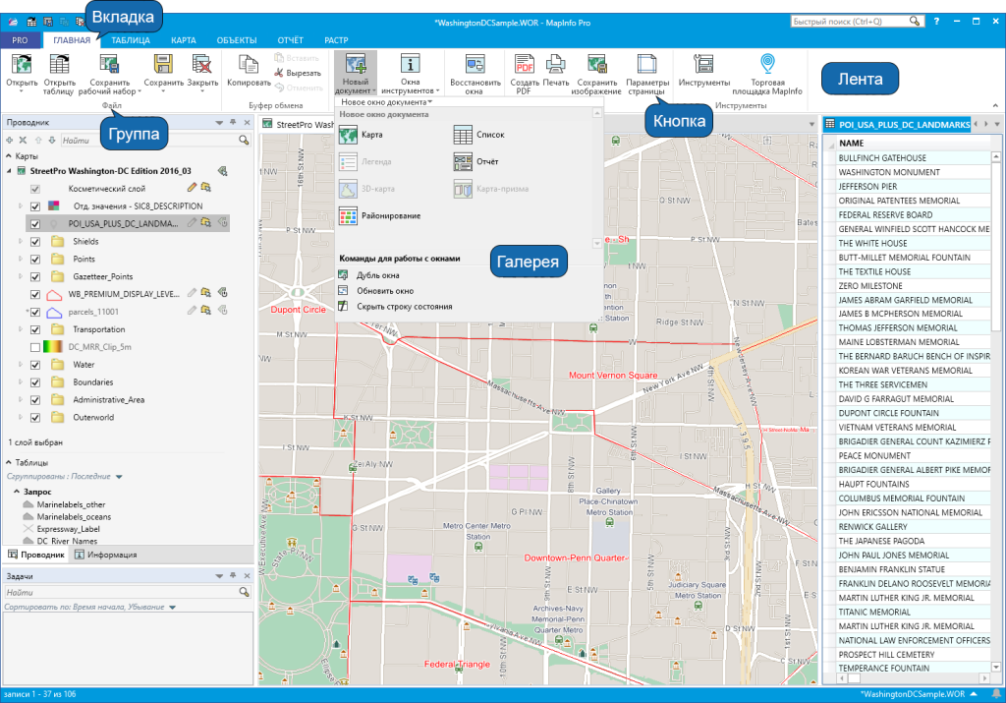Image resolution: width=1006 pixels, height=703 pixels.
Task: Click the Печать printer icon
Action: [556, 65]
